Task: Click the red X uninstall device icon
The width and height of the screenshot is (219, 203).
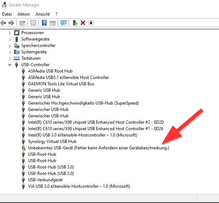Action: [x=83, y=23]
